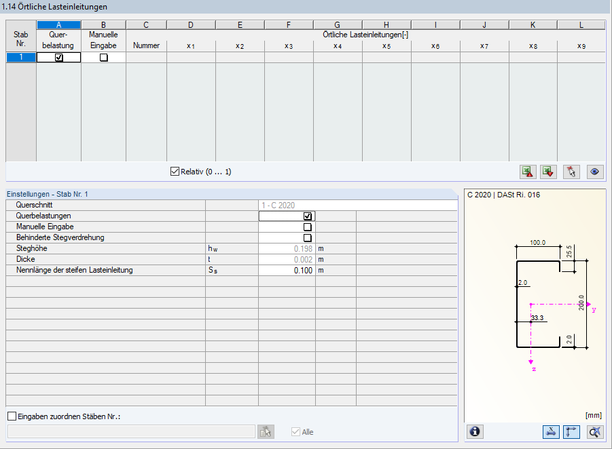Check Eingaben zuordnen Stäben Nr. checkbox
Viewport: 612px width, 449px height.
pyautogui.click(x=12, y=416)
